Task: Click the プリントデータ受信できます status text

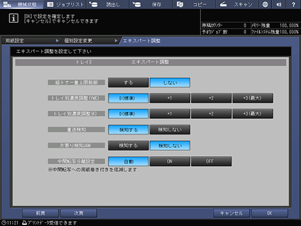Action: [x=52, y=223]
